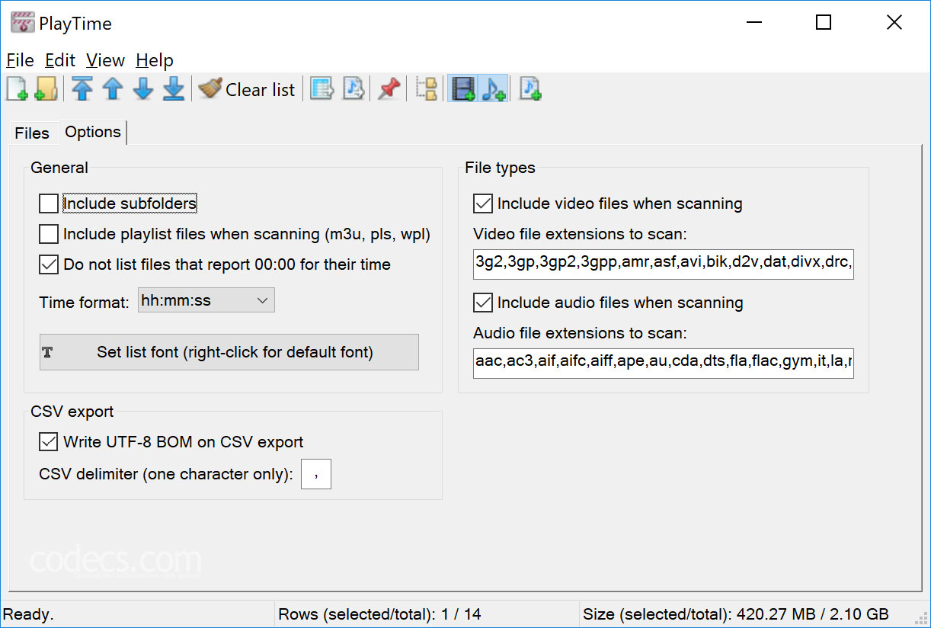Click the audio file extensions field
This screenshot has width=931, height=628.
663,363
